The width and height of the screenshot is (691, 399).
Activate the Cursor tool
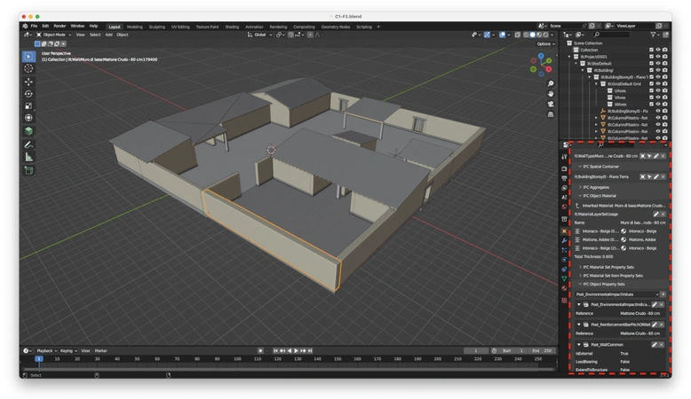[28, 68]
